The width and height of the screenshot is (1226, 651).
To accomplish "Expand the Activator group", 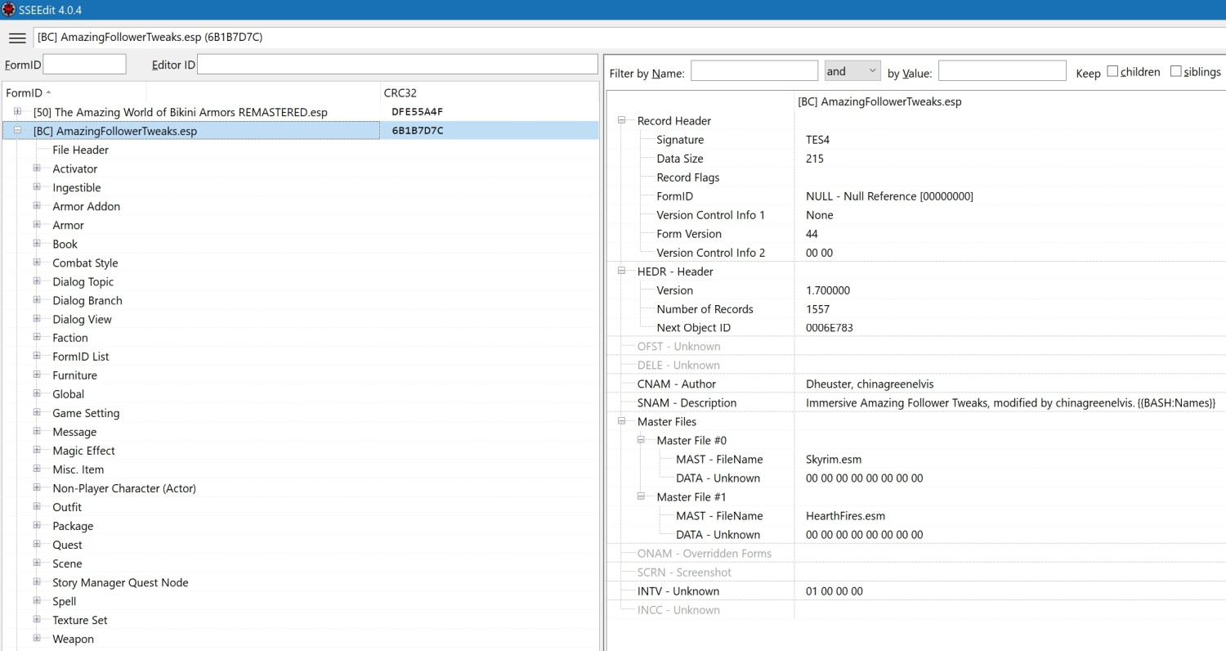I will click(x=37, y=168).
